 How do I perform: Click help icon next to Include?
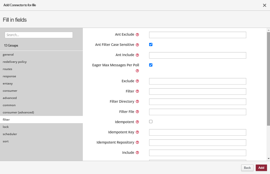(x=137, y=153)
